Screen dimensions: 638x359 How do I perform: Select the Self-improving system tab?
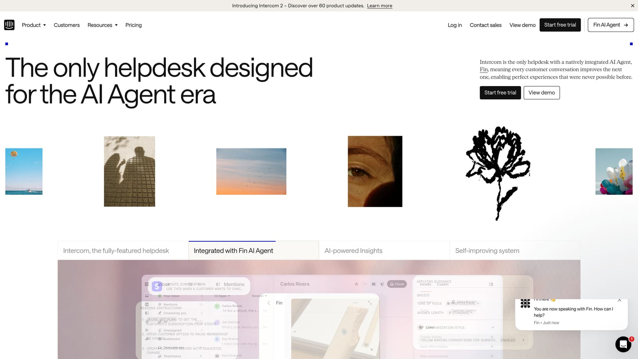click(x=515, y=251)
